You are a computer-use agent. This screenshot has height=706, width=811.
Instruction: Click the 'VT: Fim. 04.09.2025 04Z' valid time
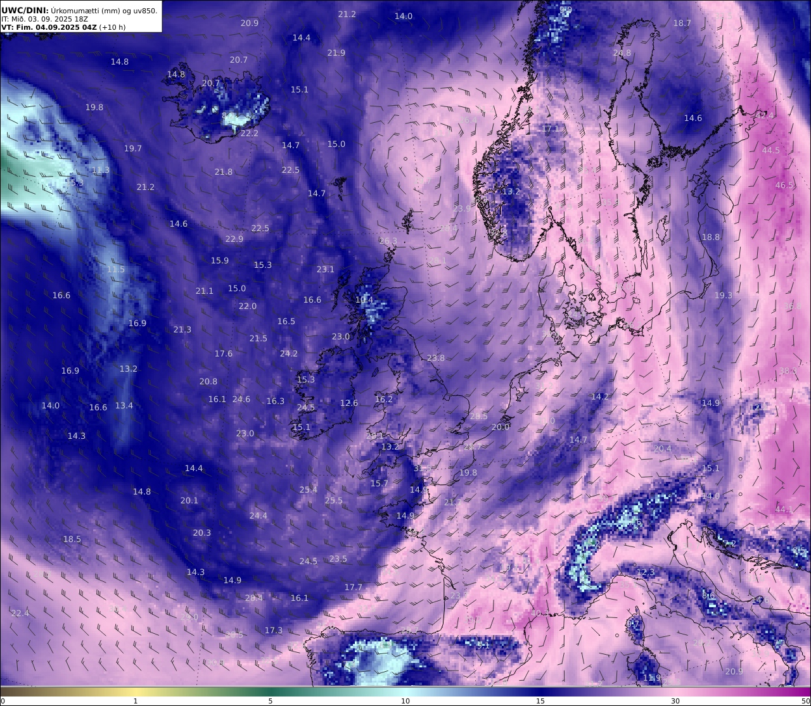click(49, 27)
